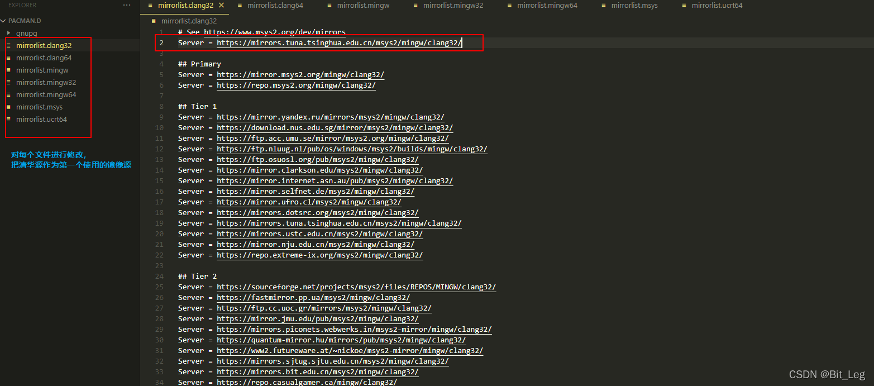Click mirror.msys2.org link on line 5
874x386 pixels.
click(300, 74)
